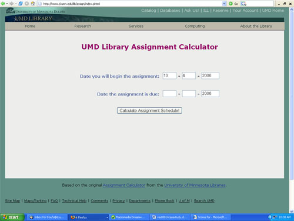Click the system tray clock
Viewport: 294px width, 221px height.
pos(285,217)
